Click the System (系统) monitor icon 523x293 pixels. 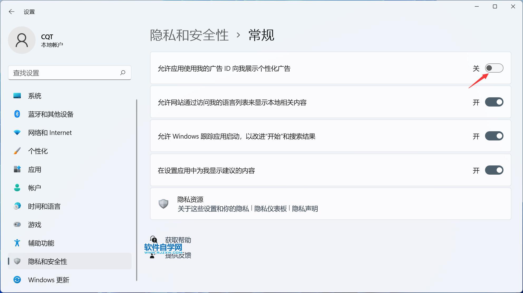coord(17,96)
